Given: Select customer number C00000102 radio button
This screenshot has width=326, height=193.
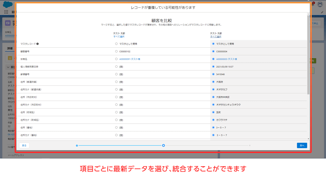Looking at the screenshot, I should 116,51.
